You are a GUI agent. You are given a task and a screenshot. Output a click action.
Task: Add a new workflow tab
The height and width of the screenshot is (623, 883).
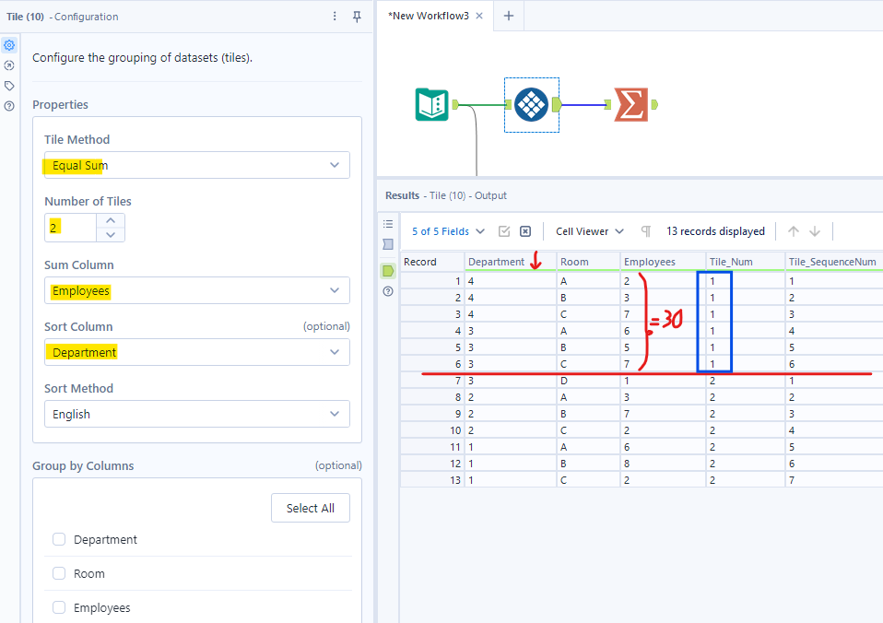(x=508, y=17)
